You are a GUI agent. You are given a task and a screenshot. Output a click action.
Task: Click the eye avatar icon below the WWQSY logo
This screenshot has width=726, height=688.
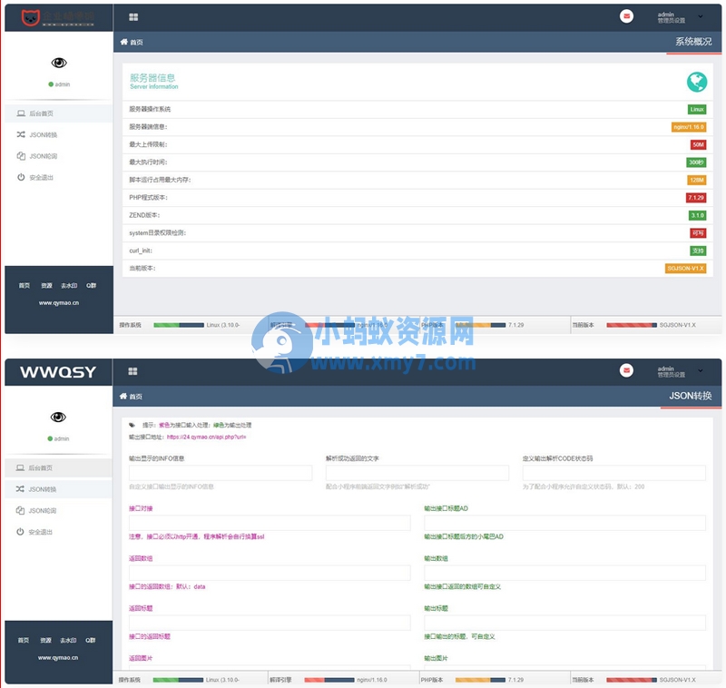(58, 417)
